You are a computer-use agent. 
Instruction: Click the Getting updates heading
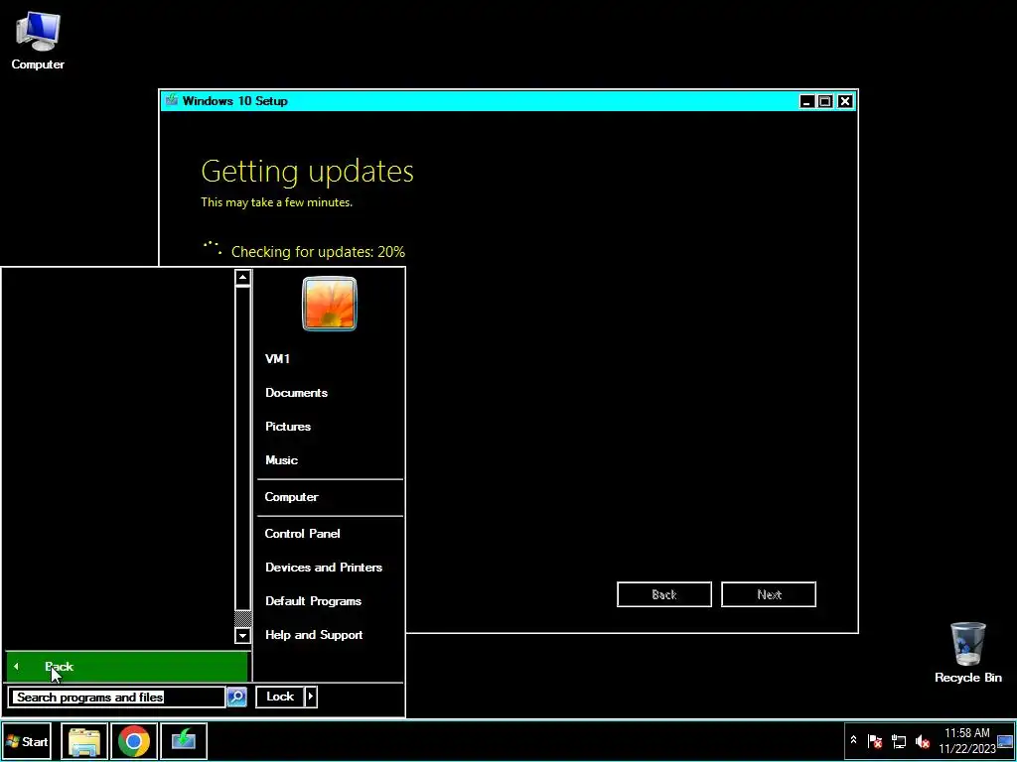click(308, 172)
